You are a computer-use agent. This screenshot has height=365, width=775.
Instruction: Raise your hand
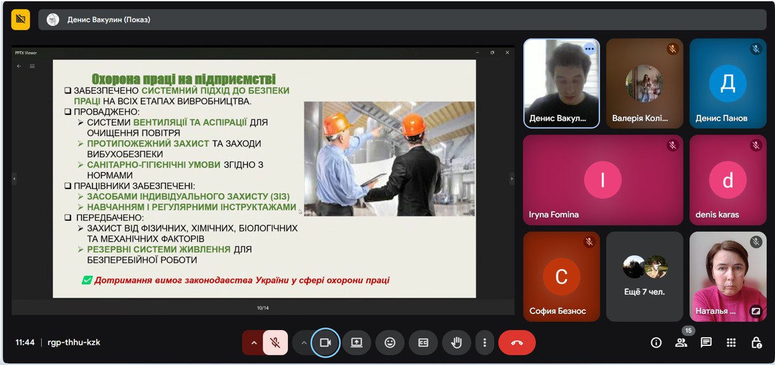(456, 343)
